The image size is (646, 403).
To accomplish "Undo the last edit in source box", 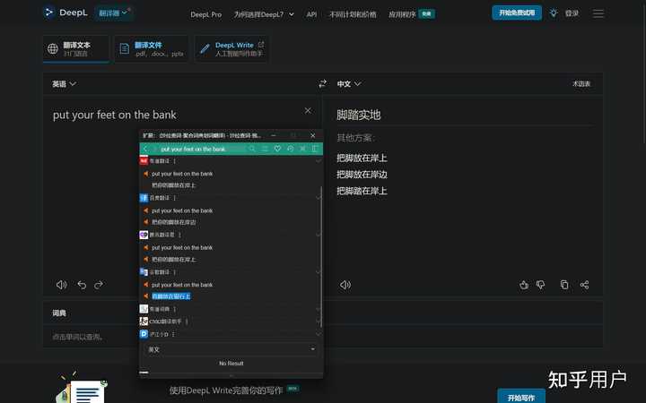I will (x=82, y=285).
